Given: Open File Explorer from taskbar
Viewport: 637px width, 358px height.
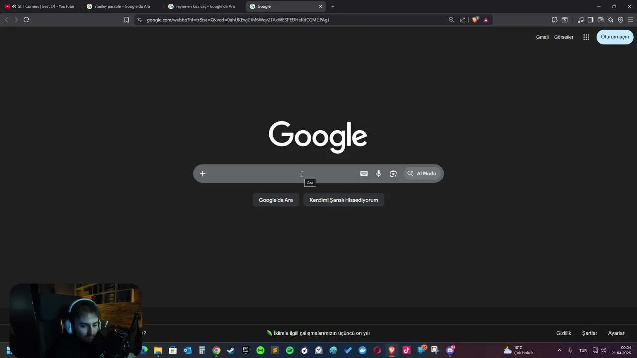Looking at the screenshot, I should coord(158,350).
